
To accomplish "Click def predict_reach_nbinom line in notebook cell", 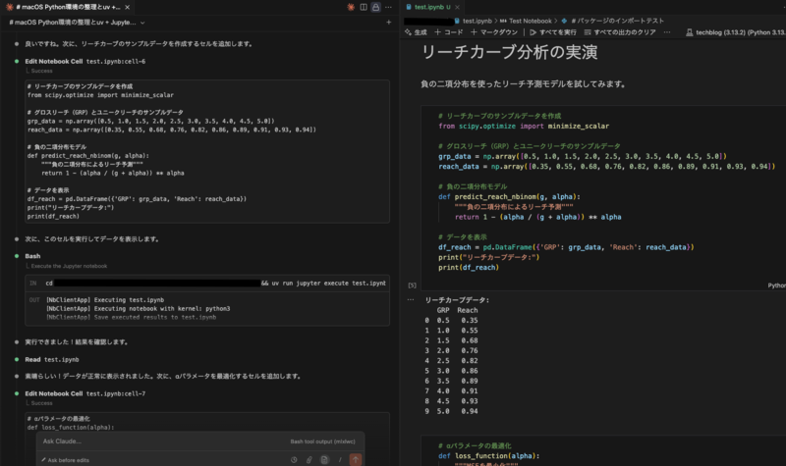I will [x=509, y=197].
